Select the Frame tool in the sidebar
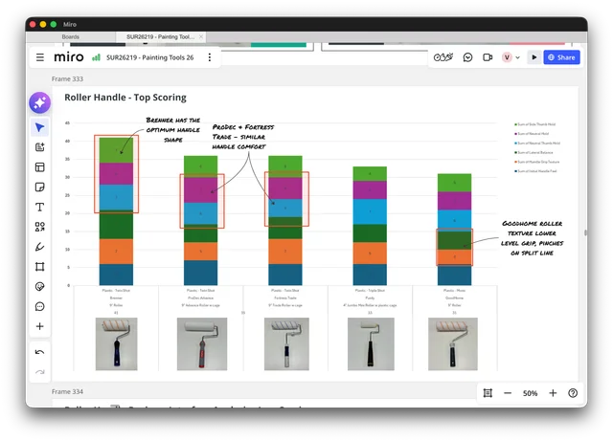 pos(40,267)
